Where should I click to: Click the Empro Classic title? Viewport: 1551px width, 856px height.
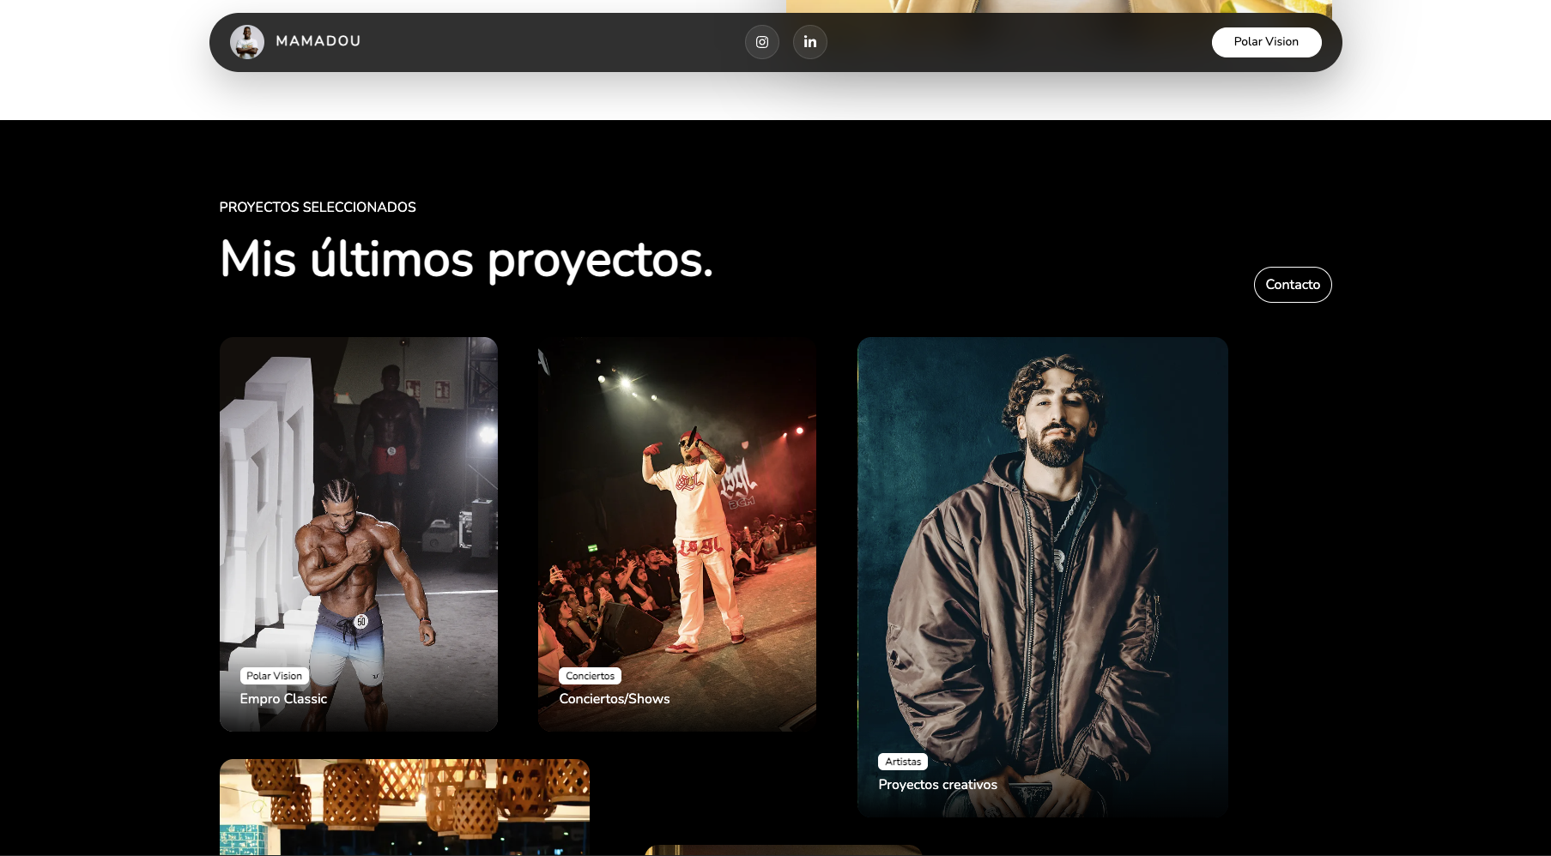(x=283, y=699)
